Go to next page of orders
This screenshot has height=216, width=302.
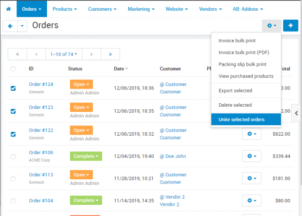click(x=91, y=54)
